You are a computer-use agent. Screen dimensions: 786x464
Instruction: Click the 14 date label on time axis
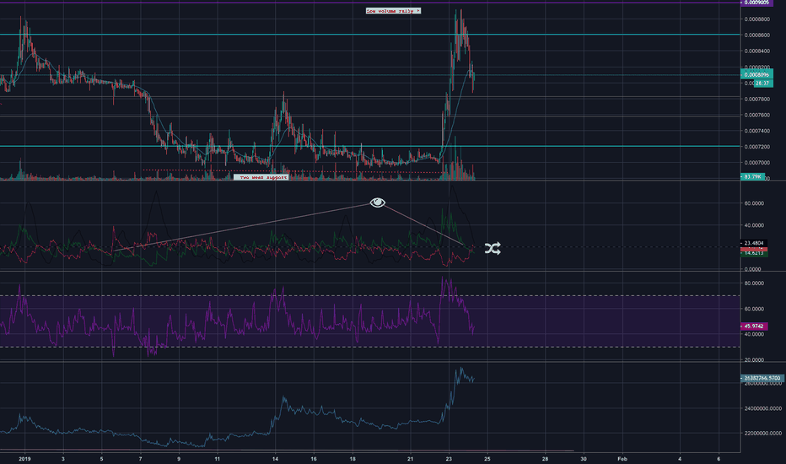[275, 458]
